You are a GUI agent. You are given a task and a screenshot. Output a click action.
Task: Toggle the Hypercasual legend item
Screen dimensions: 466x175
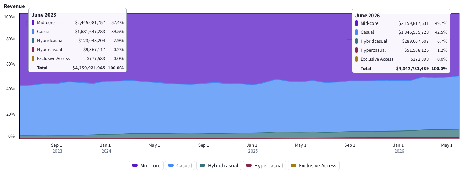pos(265,166)
